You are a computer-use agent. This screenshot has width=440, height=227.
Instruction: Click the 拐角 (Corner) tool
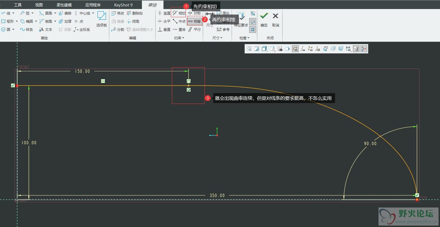[133, 21]
